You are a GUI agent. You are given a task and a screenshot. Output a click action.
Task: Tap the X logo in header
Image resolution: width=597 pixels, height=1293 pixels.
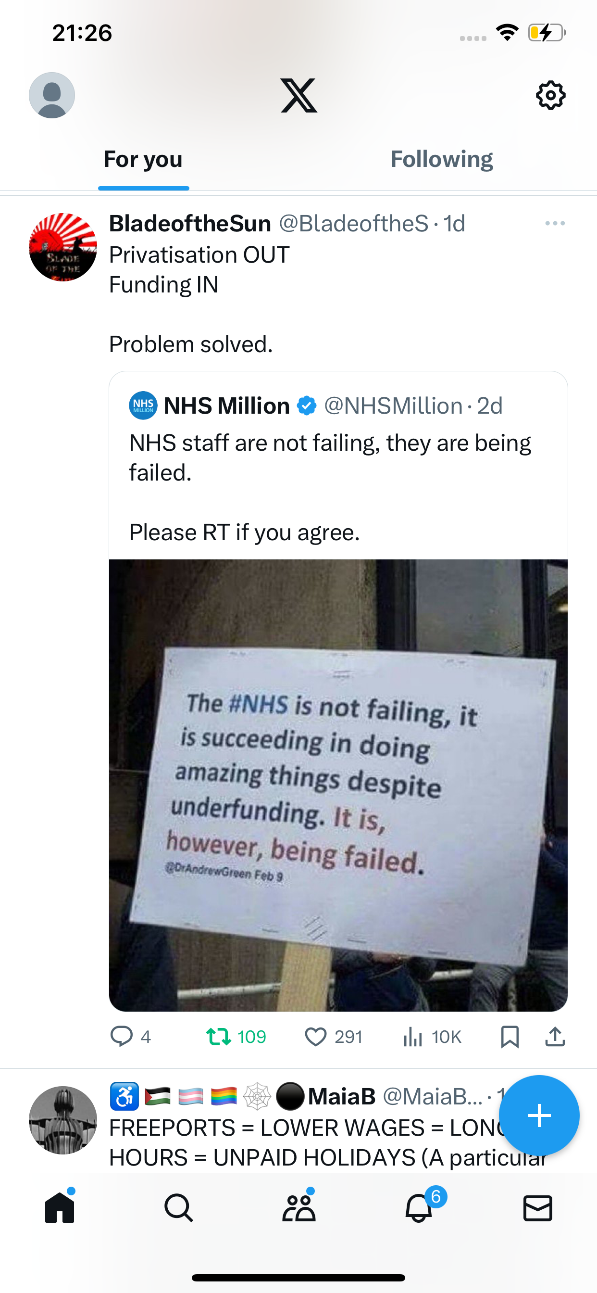pos(298,95)
